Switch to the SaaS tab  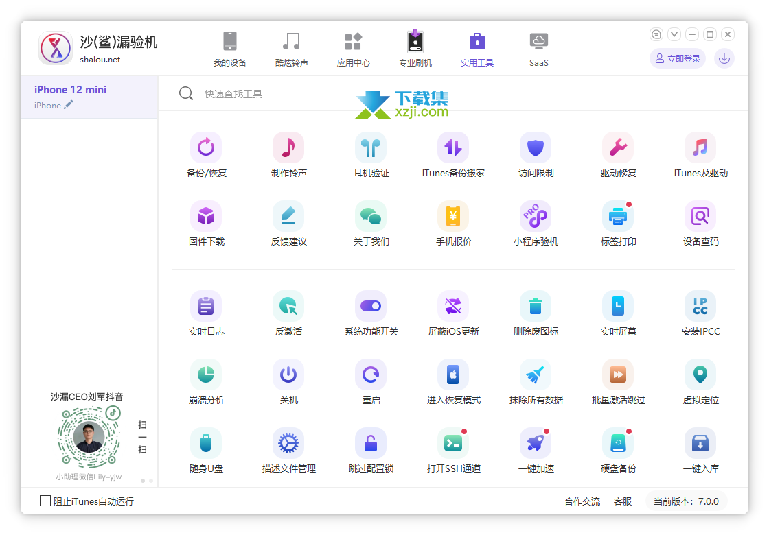(x=538, y=49)
